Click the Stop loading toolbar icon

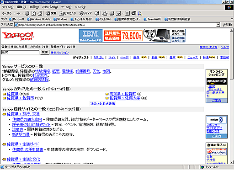(x=27, y=13)
